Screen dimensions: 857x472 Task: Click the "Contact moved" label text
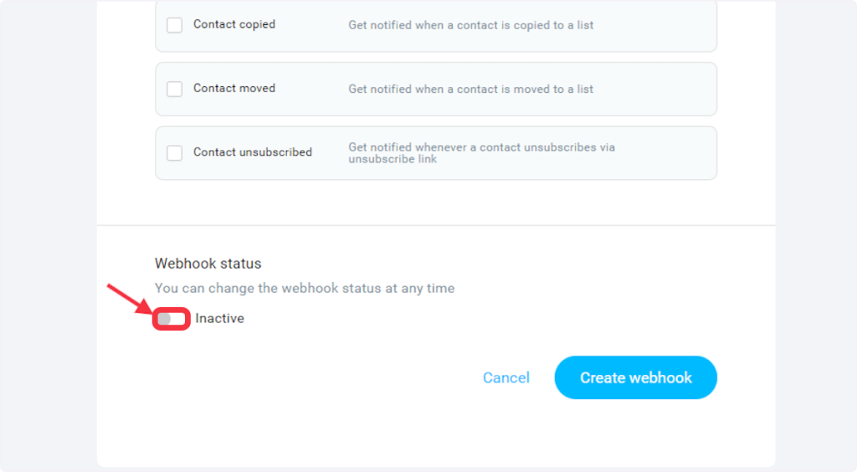(x=234, y=88)
